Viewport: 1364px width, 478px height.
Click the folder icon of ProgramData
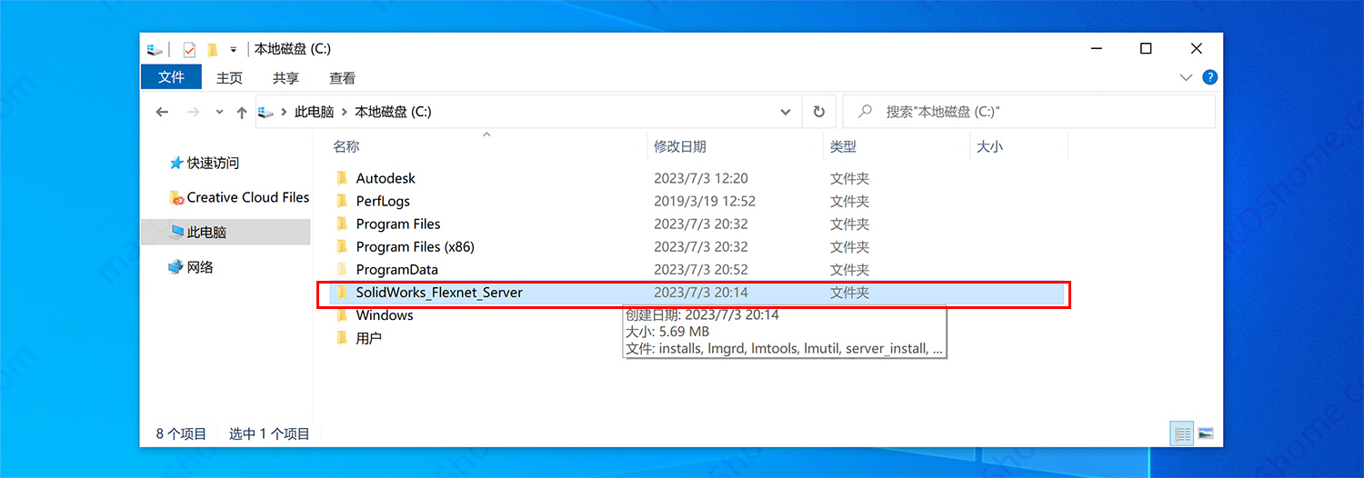pos(342,270)
